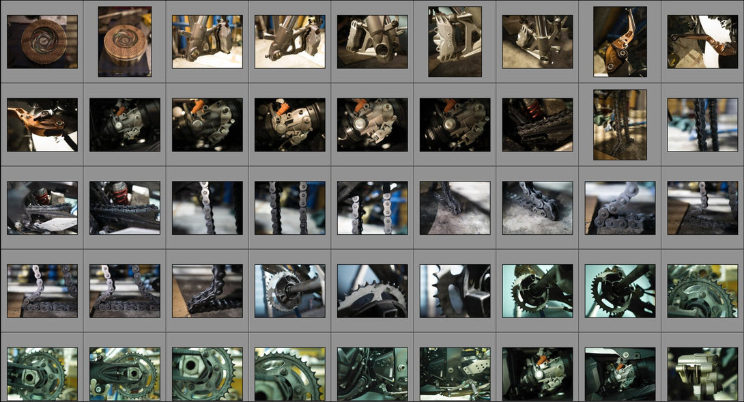Select the top-down round clutch plate photo

[42, 42]
